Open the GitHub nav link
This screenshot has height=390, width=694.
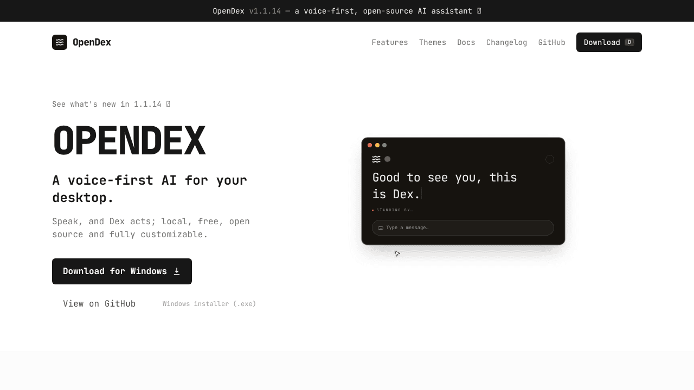[551, 42]
